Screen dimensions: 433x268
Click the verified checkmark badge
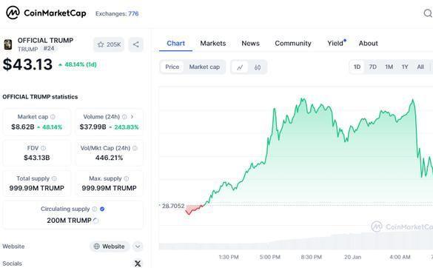tap(102, 210)
